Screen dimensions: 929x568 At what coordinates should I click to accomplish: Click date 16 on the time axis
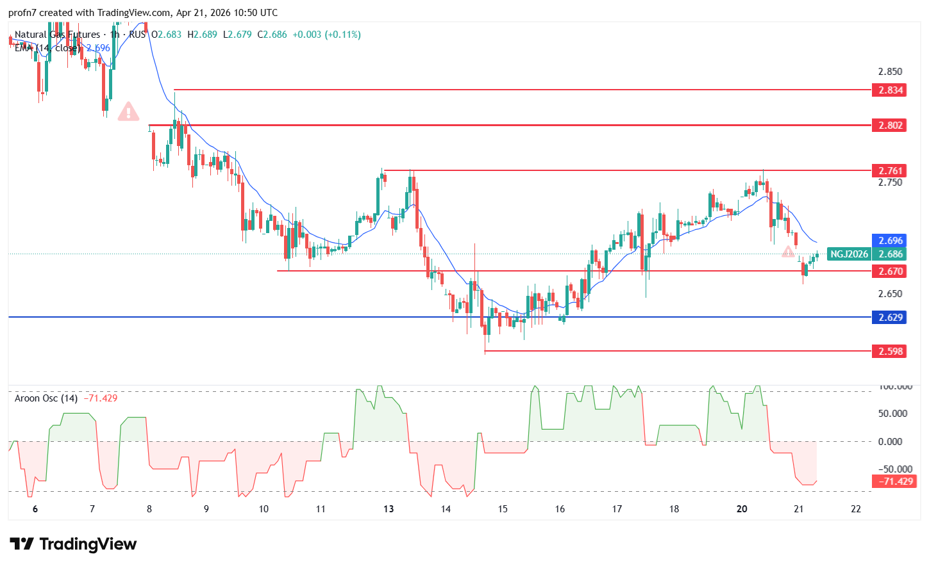pyautogui.click(x=560, y=509)
